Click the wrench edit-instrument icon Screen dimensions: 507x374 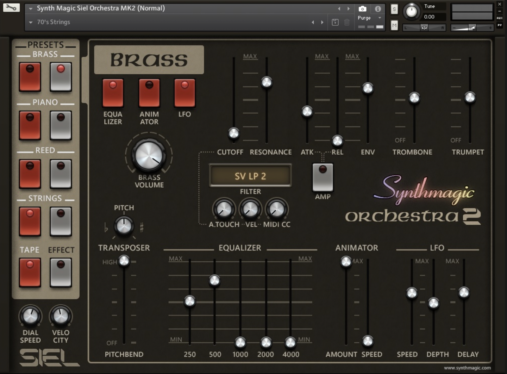tap(11, 8)
